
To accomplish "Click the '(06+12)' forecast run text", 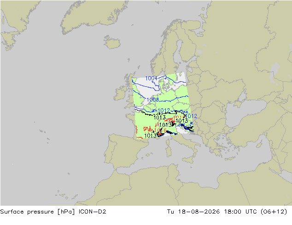I will 274,212.
